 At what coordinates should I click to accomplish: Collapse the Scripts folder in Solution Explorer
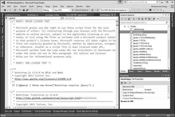pos(125,26)
